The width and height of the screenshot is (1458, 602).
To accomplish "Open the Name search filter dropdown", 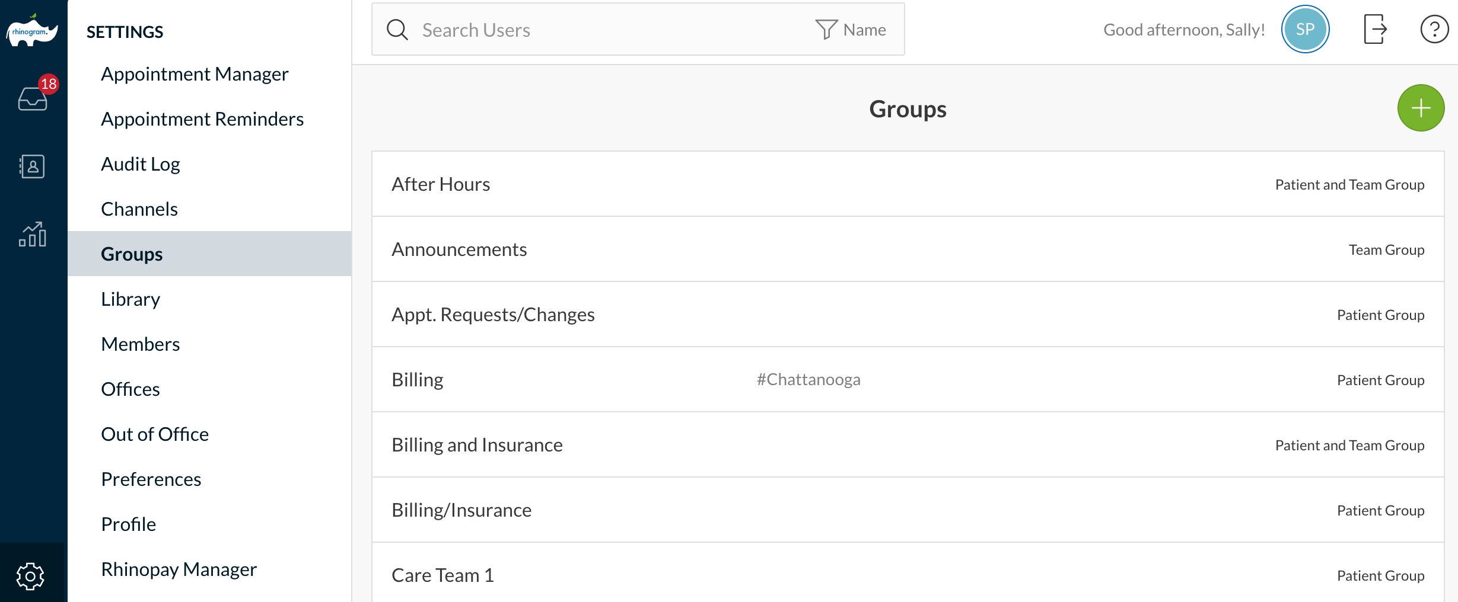I will pyautogui.click(x=851, y=30).
